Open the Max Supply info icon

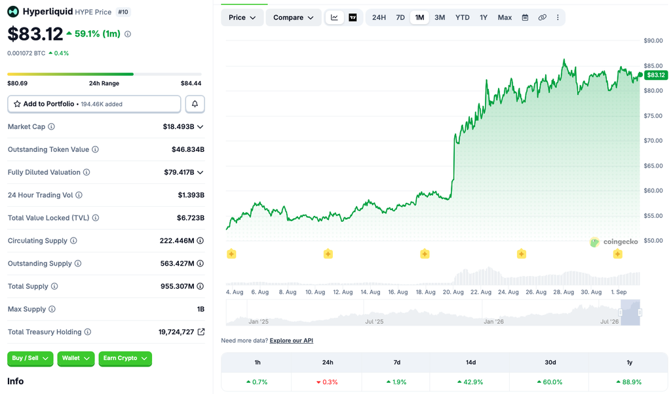click(x=52, y=309)
